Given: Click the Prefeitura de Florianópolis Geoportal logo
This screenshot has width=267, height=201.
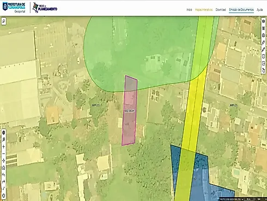Looking at the screenshot, I should [x=14, y=7].
